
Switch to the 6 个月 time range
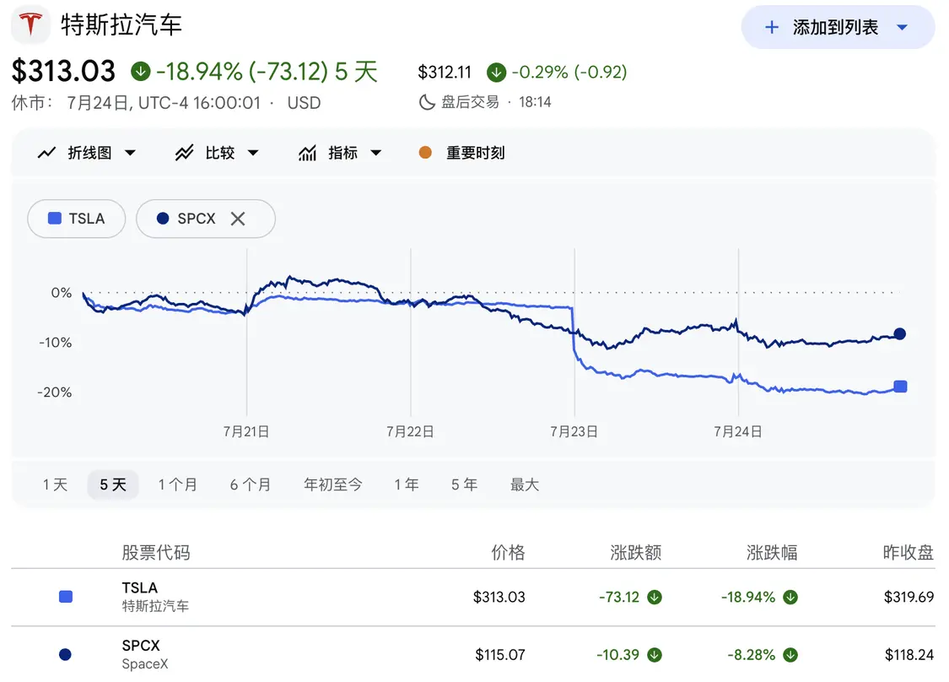pyautogui.click(x=251, y=484)
